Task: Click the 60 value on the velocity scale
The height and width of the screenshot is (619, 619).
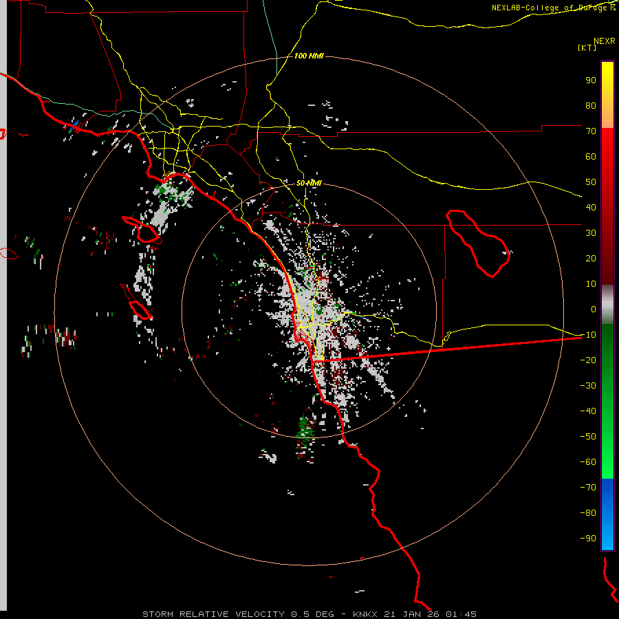Action: [x=591, y=157]
